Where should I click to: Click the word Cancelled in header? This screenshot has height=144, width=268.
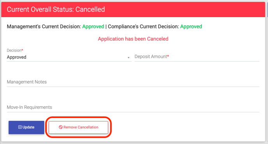(x=90, y=9)
